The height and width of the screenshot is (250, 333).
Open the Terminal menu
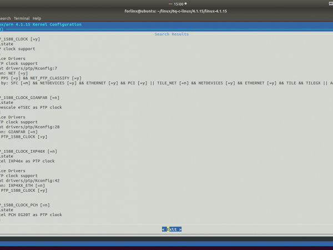22,18
